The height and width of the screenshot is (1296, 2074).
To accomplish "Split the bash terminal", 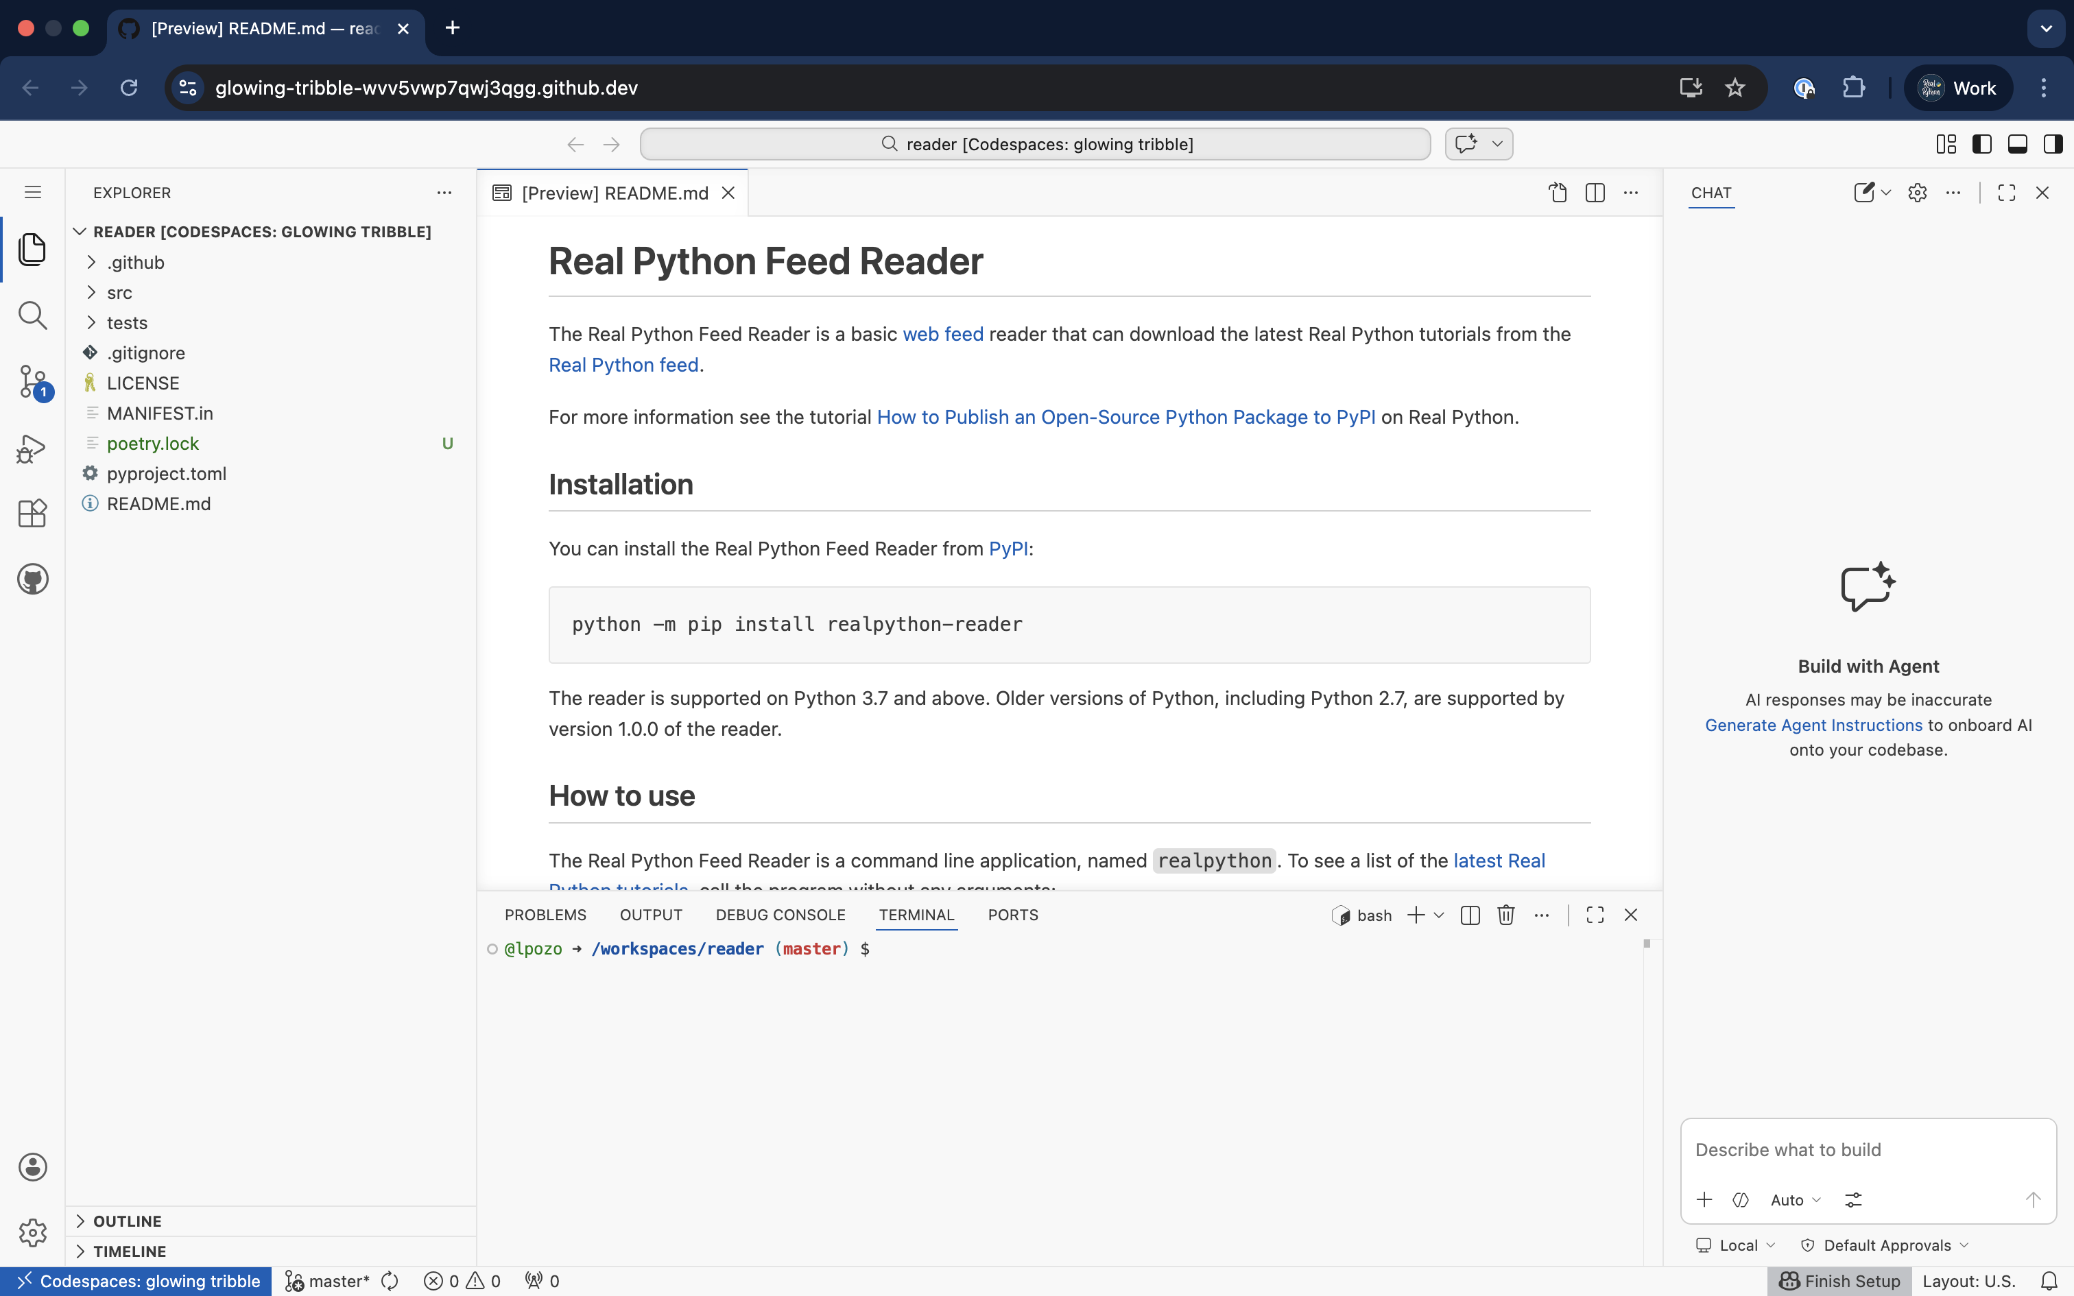I will [1470, 915].
